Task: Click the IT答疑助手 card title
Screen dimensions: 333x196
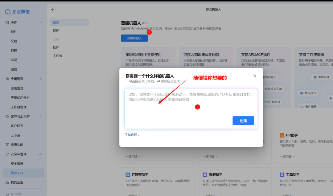Action: pos(140,175)
